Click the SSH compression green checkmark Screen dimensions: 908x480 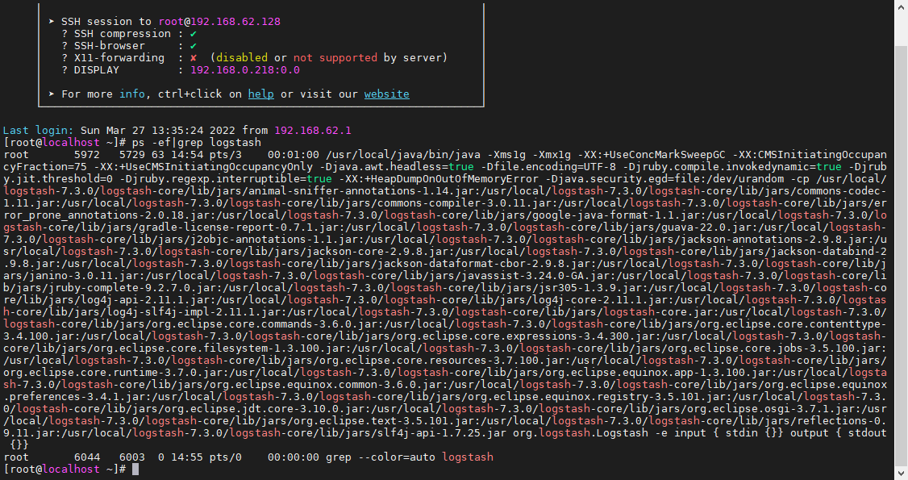point(194,34)
